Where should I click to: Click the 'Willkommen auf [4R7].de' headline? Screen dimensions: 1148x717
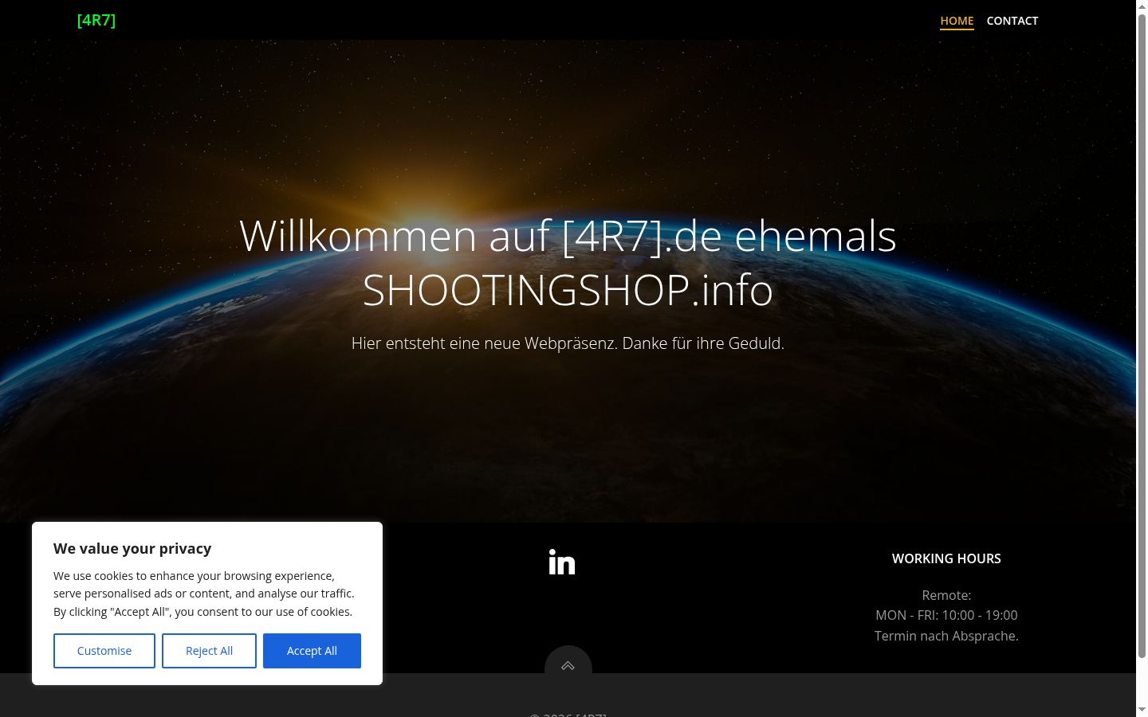click(568, 263)
